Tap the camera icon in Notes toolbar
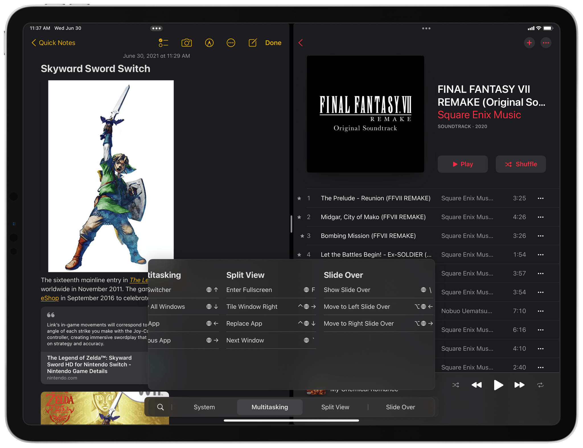This screenshot has width=583, height=448. pos(187,43)
